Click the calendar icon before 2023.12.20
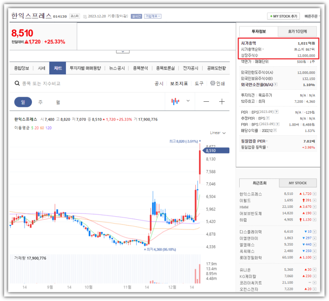The image size is (329, 301). pyautogui.click(x=85, y=17)
